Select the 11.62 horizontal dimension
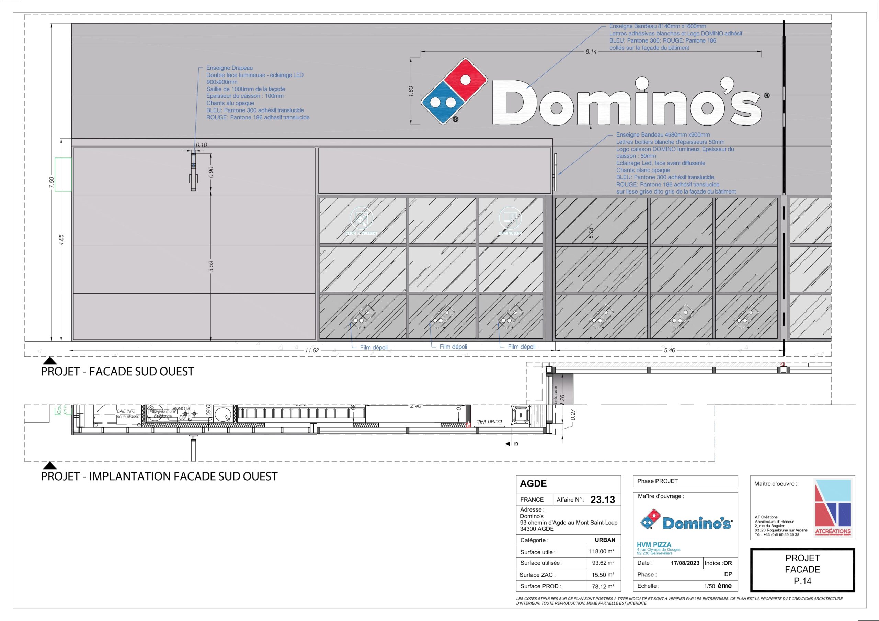Viewport: 879px width, 621px height. coord(312,350)
